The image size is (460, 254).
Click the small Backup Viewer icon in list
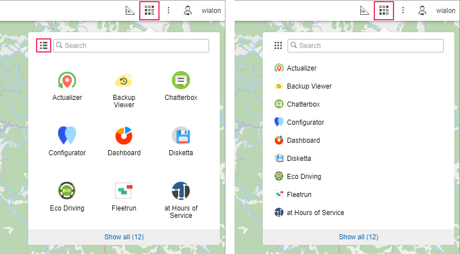[279, 86]
